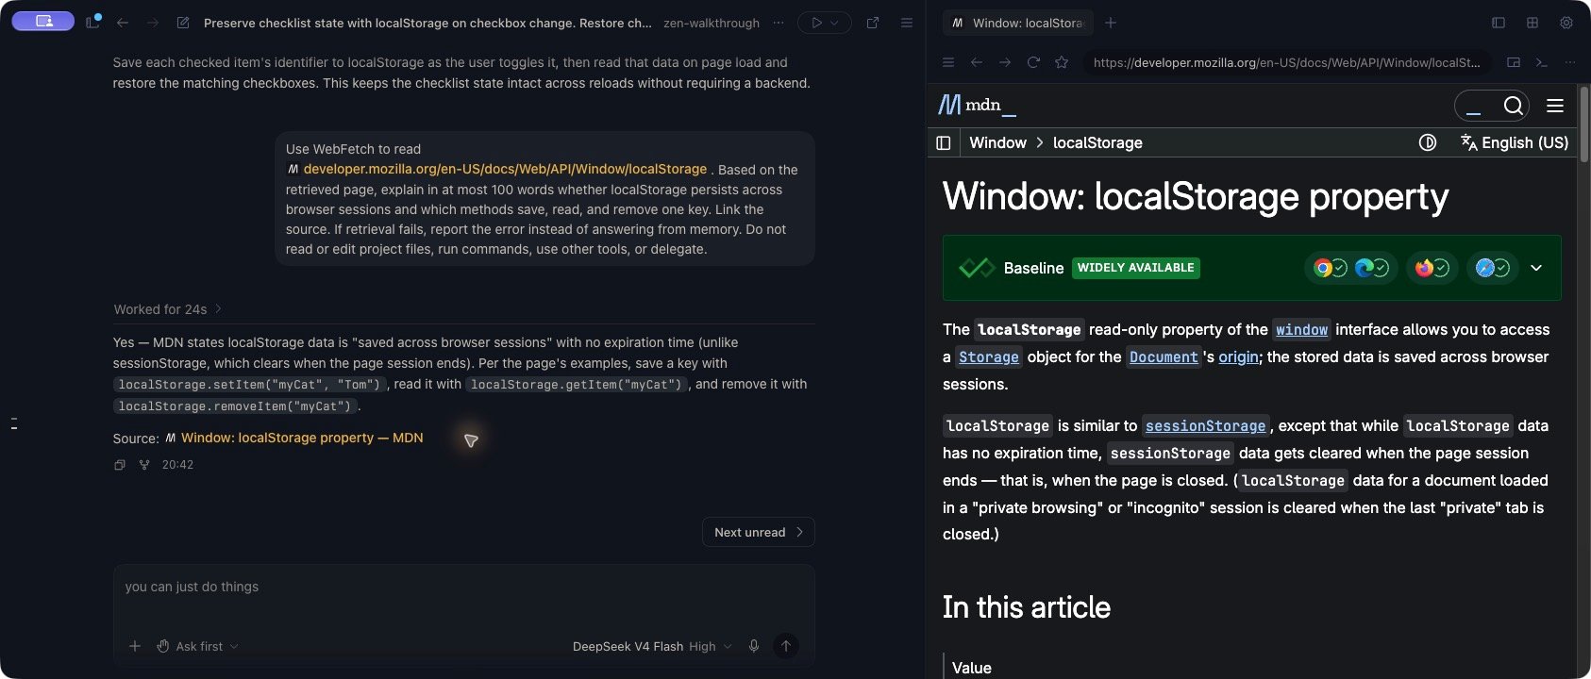Open the DeepSeek V4 Flash model selector
Viewport: 1591px width, 679px height.
coord(652,646)
